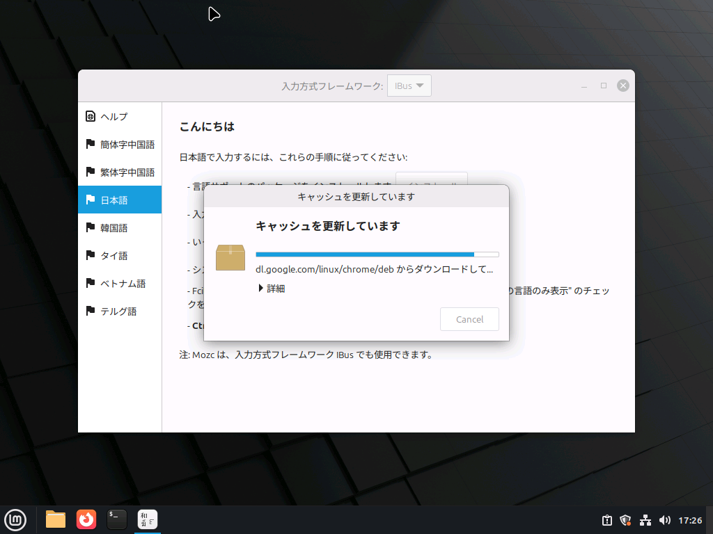This screenshot has width=713, height=534.
Task: Open the network tray icon
Action: [x=645, y=519]
